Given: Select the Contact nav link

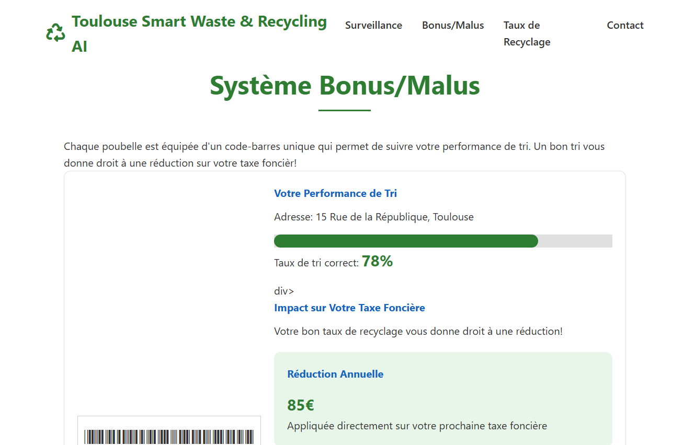Looking at the screenshot, I should click(x=625, y=25).
